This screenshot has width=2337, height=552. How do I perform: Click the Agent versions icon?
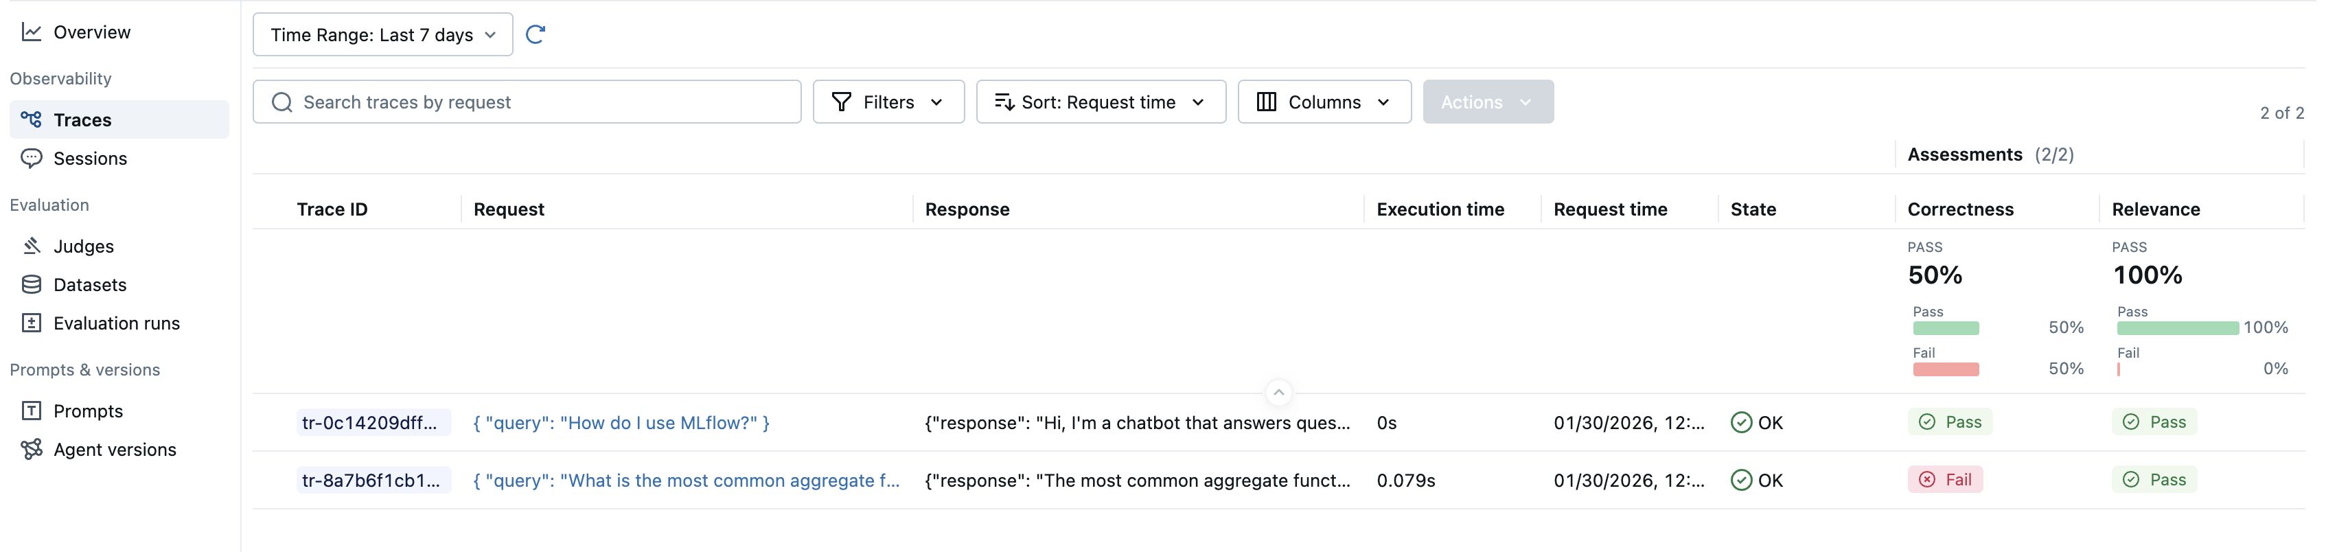click(30, 448)
